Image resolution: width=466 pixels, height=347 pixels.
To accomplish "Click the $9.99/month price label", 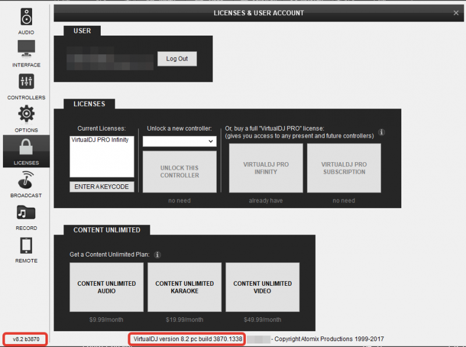I will (106, 320).
